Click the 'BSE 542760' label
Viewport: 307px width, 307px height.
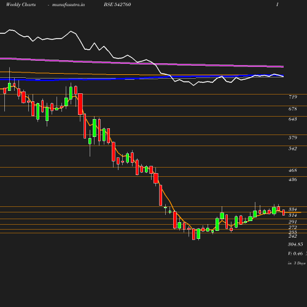pos(117,4)
